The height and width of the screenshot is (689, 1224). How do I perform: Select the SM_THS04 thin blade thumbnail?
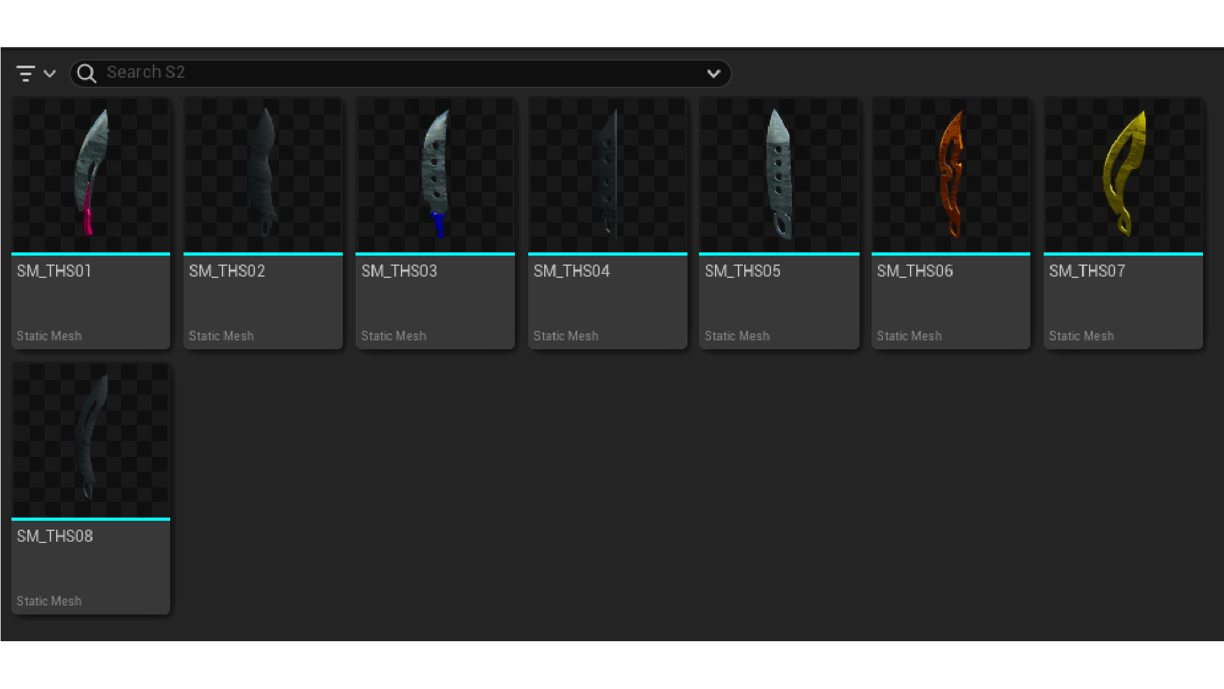coord(608,174)
